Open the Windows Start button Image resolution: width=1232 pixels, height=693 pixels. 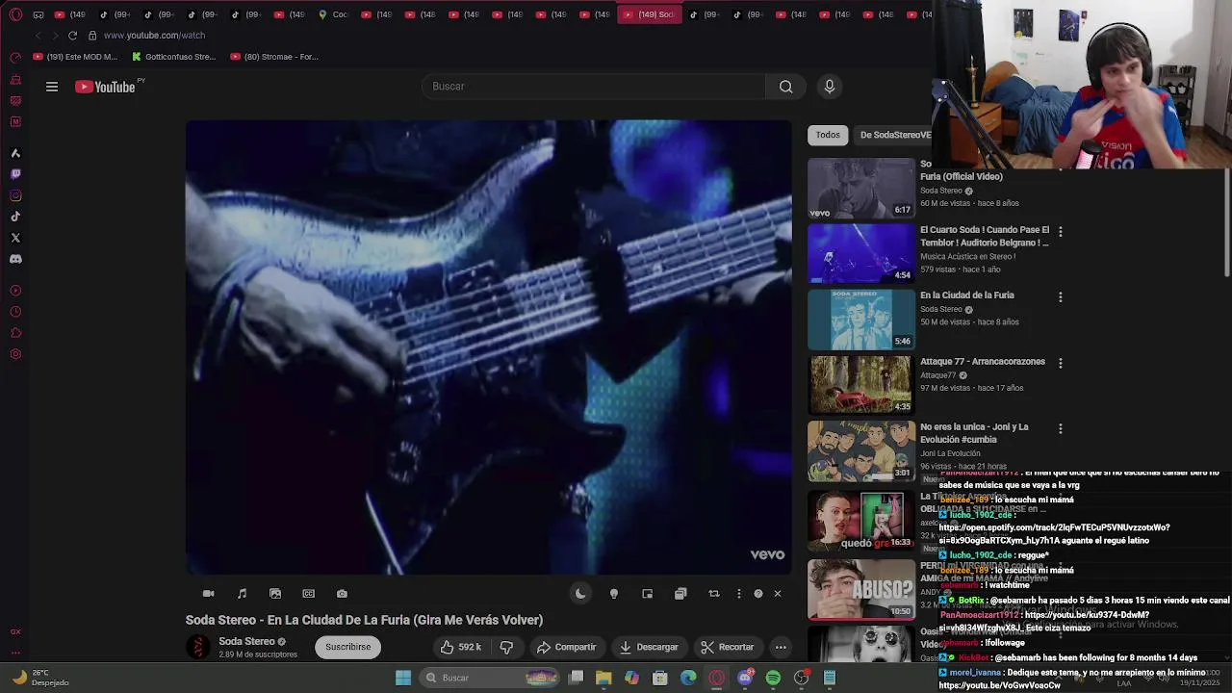click(403, 678)
